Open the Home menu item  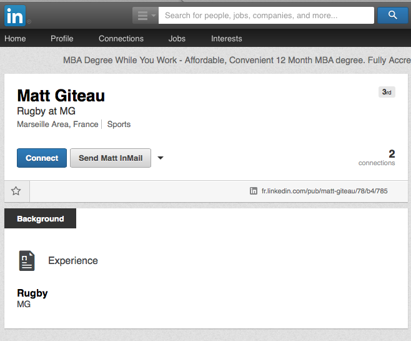[15, 38]
